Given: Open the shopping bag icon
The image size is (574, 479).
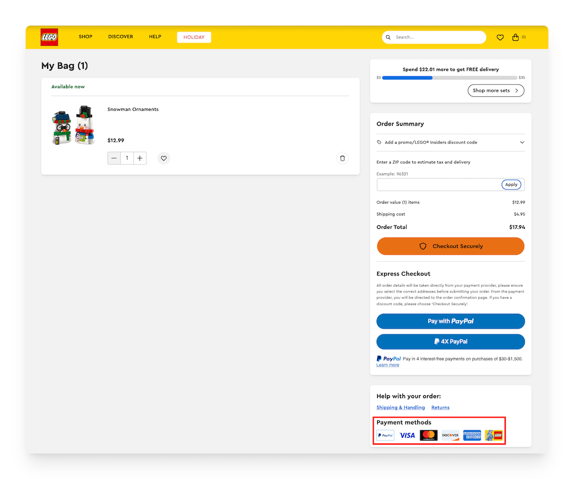Looking at the screenshot, I should click(x=515, y=37).
